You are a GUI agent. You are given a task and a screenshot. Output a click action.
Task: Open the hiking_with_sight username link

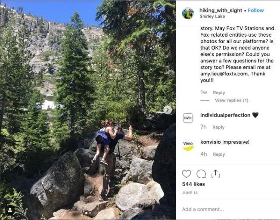click(x=219, y=10)
